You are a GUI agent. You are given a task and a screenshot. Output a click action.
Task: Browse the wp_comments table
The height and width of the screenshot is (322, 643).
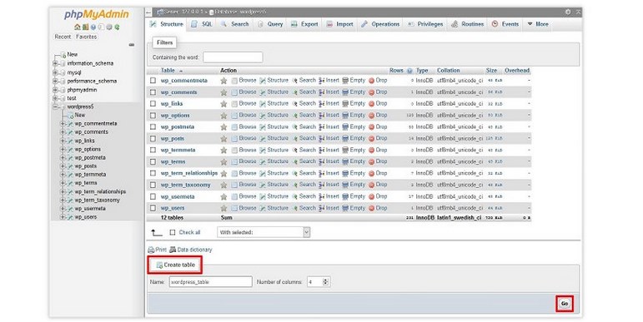click(x=244, y=92)
